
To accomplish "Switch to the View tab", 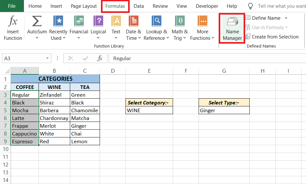I will pos(182,6).
